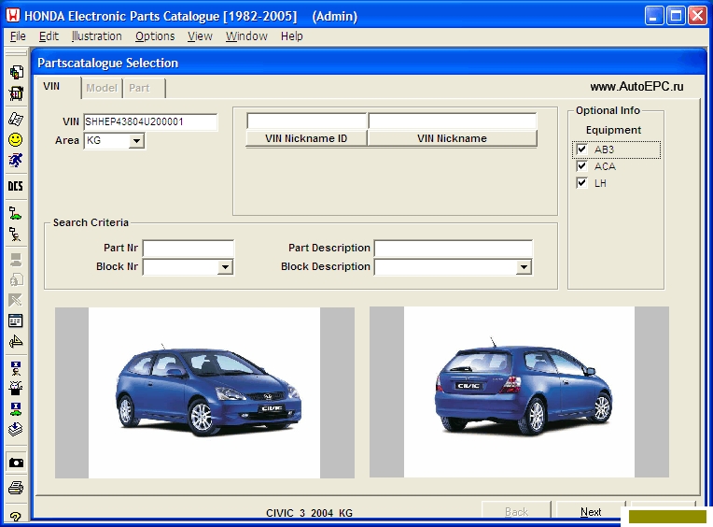Click the Back button
This screenshot has width=713, height=527.
click(x=517, y=511)
